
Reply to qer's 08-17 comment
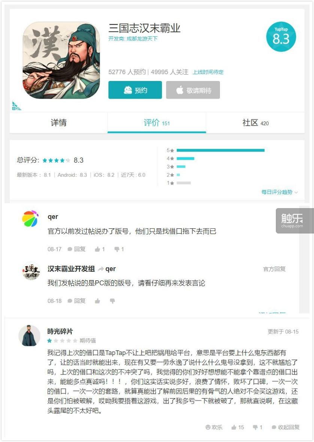tap(76, 249)
